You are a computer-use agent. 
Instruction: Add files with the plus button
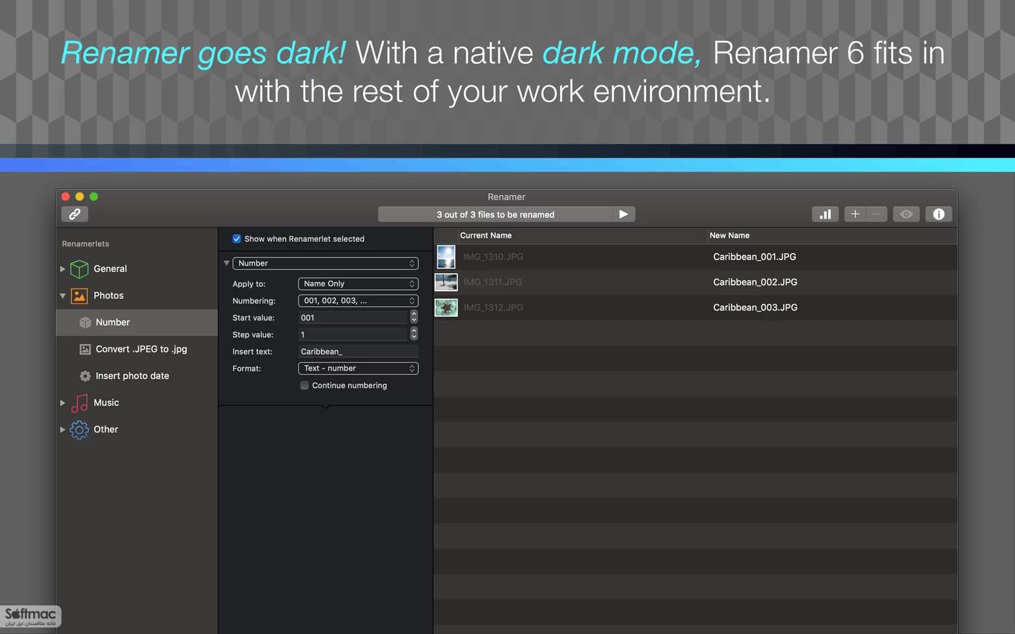click(855, 214)
